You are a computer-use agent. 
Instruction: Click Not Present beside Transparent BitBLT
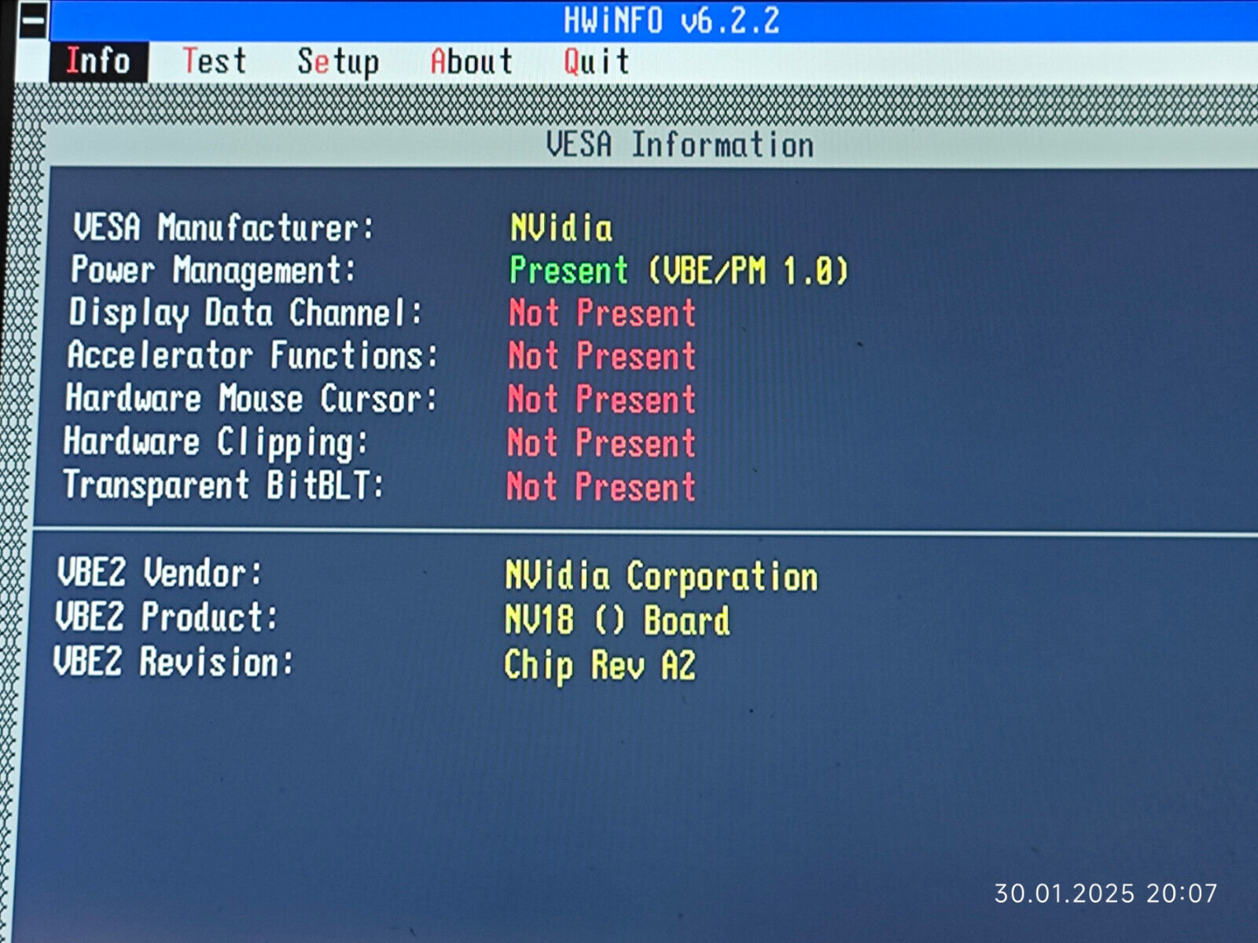tap(601, 486)
